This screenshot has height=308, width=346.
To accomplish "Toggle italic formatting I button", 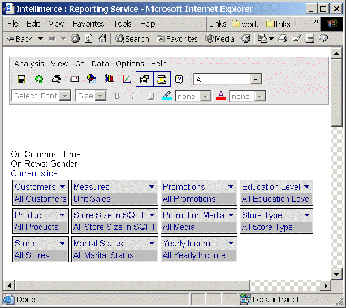I will (x=133, y=96).
